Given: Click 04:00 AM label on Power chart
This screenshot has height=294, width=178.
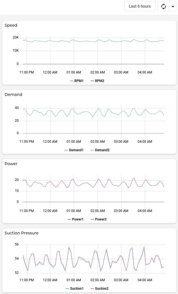Looking at the screenshot, I should pyautogui.click(x=145, y=211).
